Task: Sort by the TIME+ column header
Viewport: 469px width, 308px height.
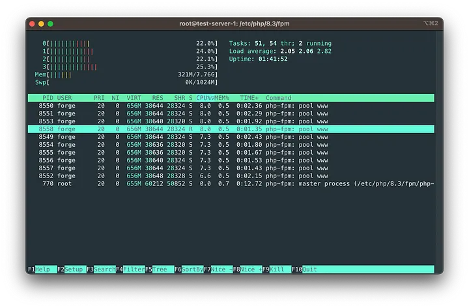Action: click(x=249, y=98)
